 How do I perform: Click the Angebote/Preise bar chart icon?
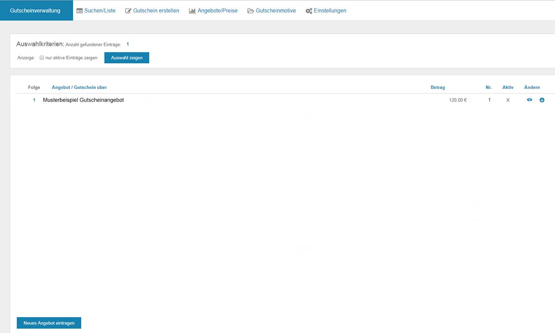(192, 11)
